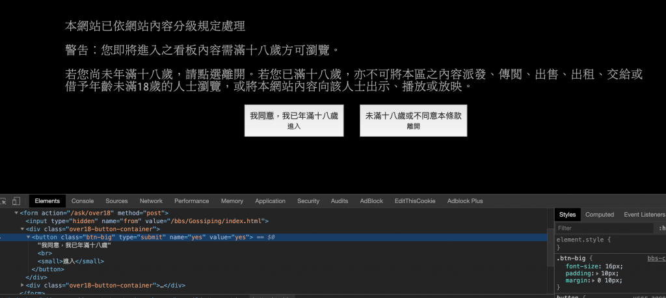
Task: Open the Memory tab
Action: [232, 201]
